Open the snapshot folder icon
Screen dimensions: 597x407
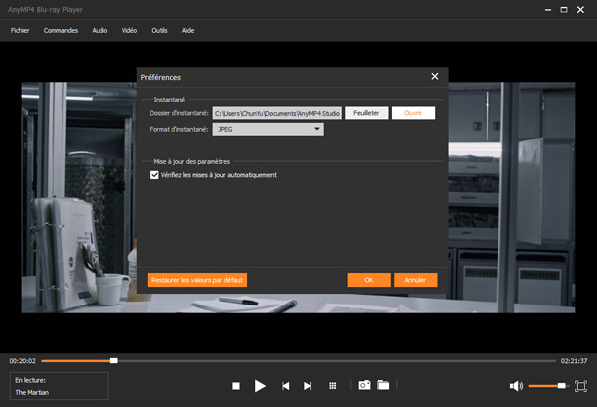click(383, 385)
